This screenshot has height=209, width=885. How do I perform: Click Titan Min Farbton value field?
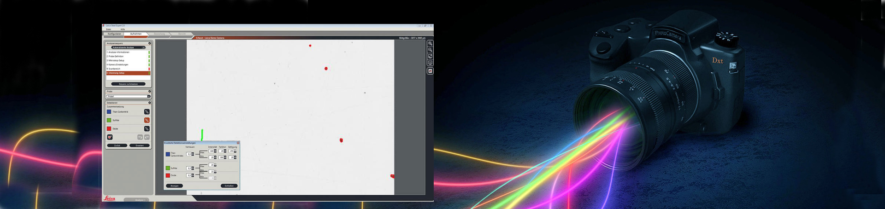pyautogui.click(x=221, y=157)
